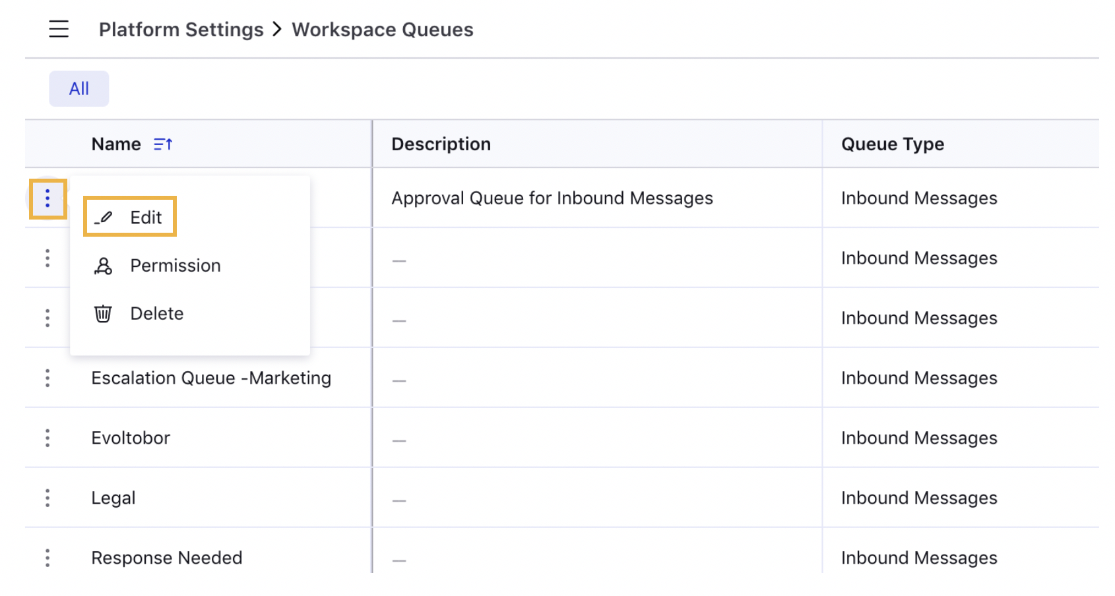1115x596 pixels.
Task: Click the Description column header
Action: (x=441, y=144)
